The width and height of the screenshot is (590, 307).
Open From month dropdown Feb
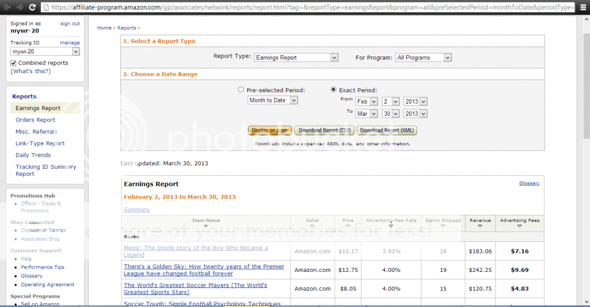(366, 101)
